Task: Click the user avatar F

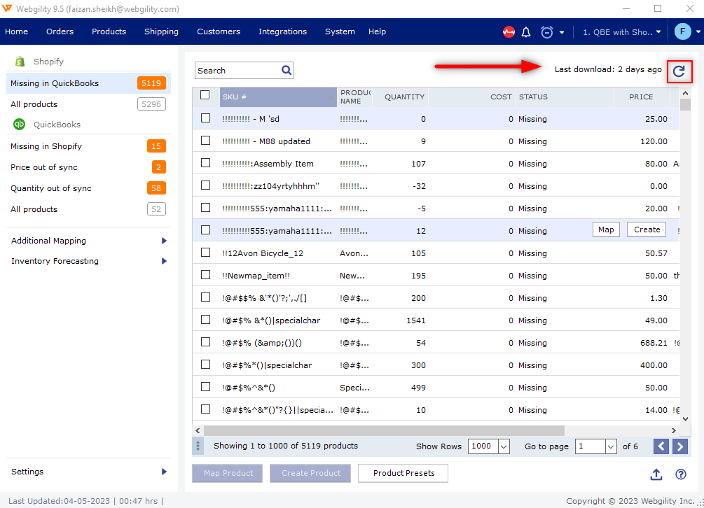Action: 682,31
